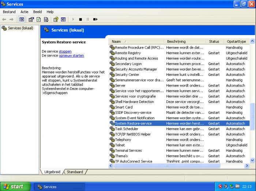The width and height of the screenshot is (256, 191).
Task: Click the gear icon of Telnet row
Action: pyautogui.click(x=112, y=145)
